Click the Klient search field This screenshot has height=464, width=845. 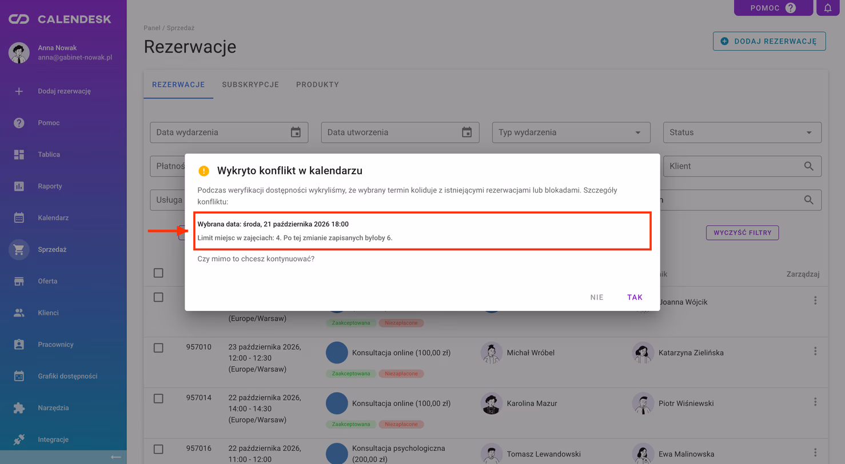pyautogui.click(x=742, y=166)
